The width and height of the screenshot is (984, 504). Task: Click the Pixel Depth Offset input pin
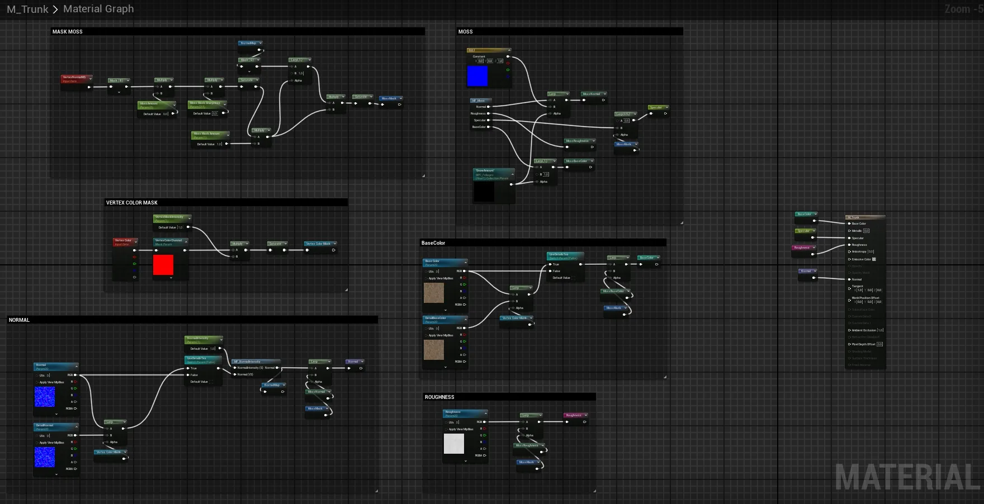(849, 344)
